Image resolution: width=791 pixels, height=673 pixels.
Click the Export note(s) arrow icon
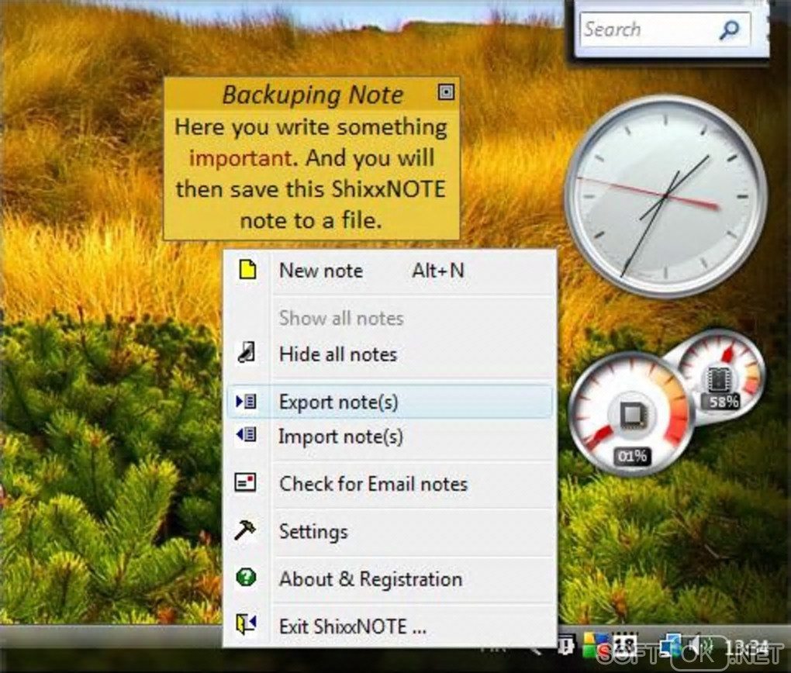pos(247,402)
